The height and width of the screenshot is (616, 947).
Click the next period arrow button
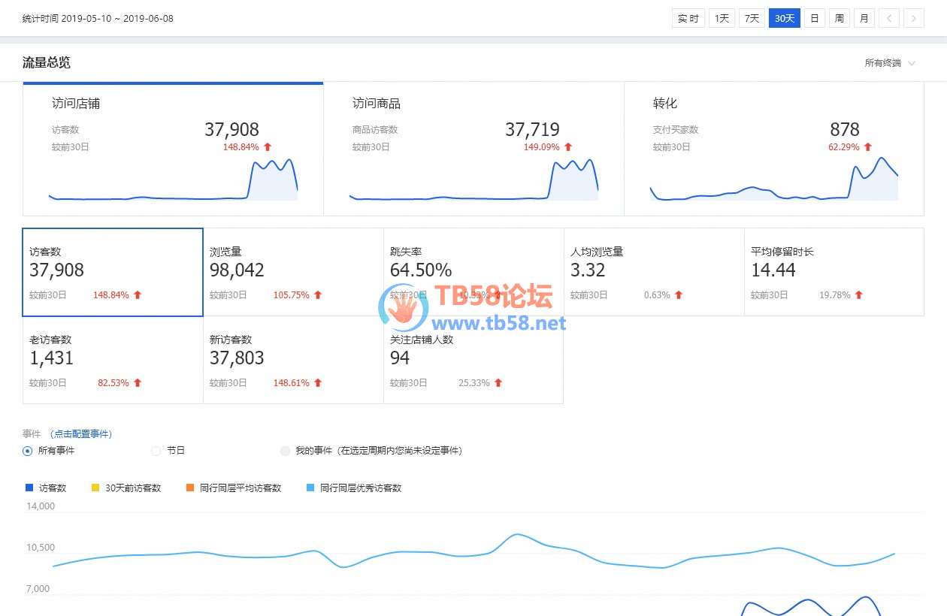(x=914, y=18)
